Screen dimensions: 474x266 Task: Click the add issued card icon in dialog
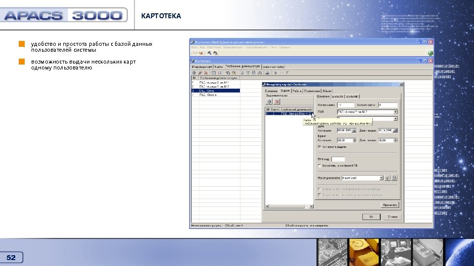269,101
